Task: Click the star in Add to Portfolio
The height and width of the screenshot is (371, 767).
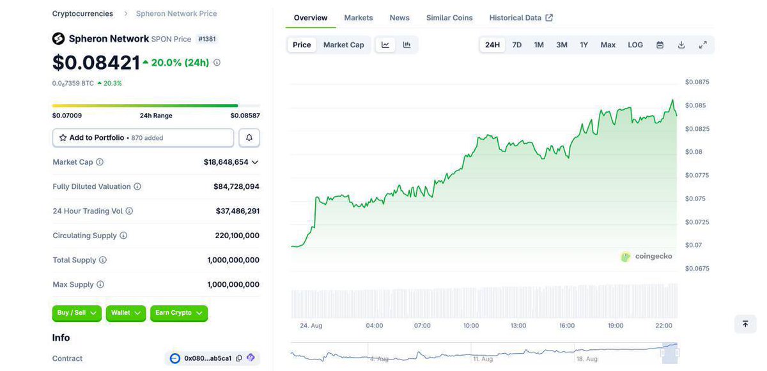Action: [x=63, y=138]
